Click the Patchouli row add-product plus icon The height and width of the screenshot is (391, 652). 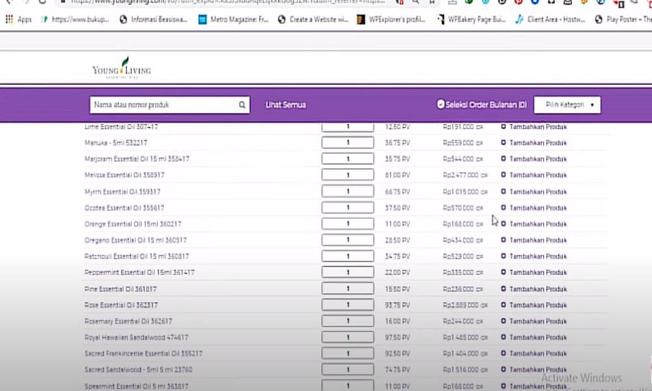click(x=503, y=256)
